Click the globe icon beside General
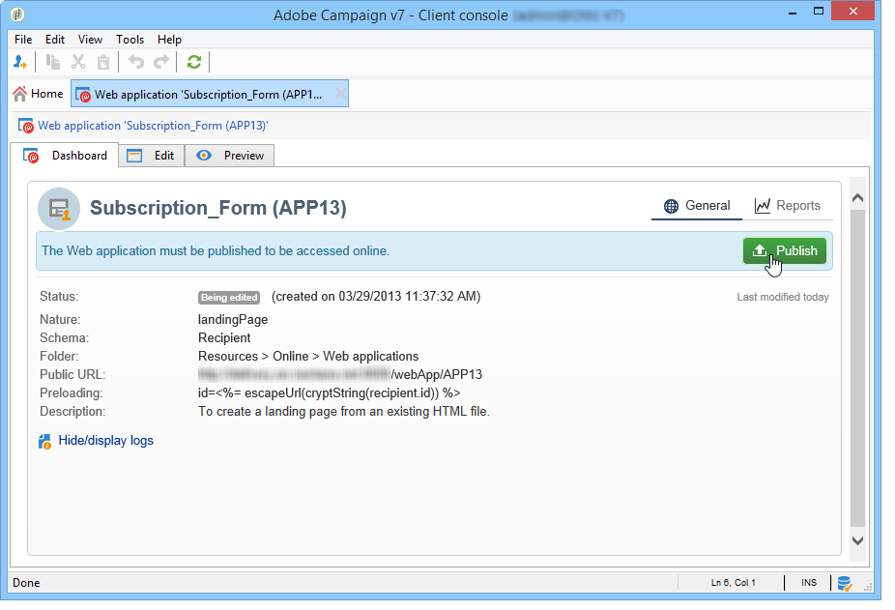The image size is (895, 610). [x=671, y=206]
